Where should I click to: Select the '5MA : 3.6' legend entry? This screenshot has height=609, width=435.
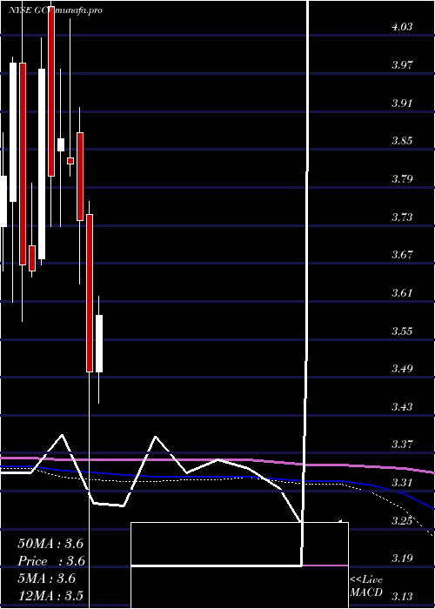pos(47,579)
